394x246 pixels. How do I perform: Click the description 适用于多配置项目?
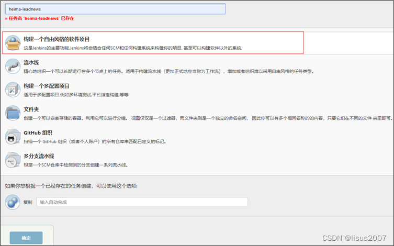[x=76, y=95]
